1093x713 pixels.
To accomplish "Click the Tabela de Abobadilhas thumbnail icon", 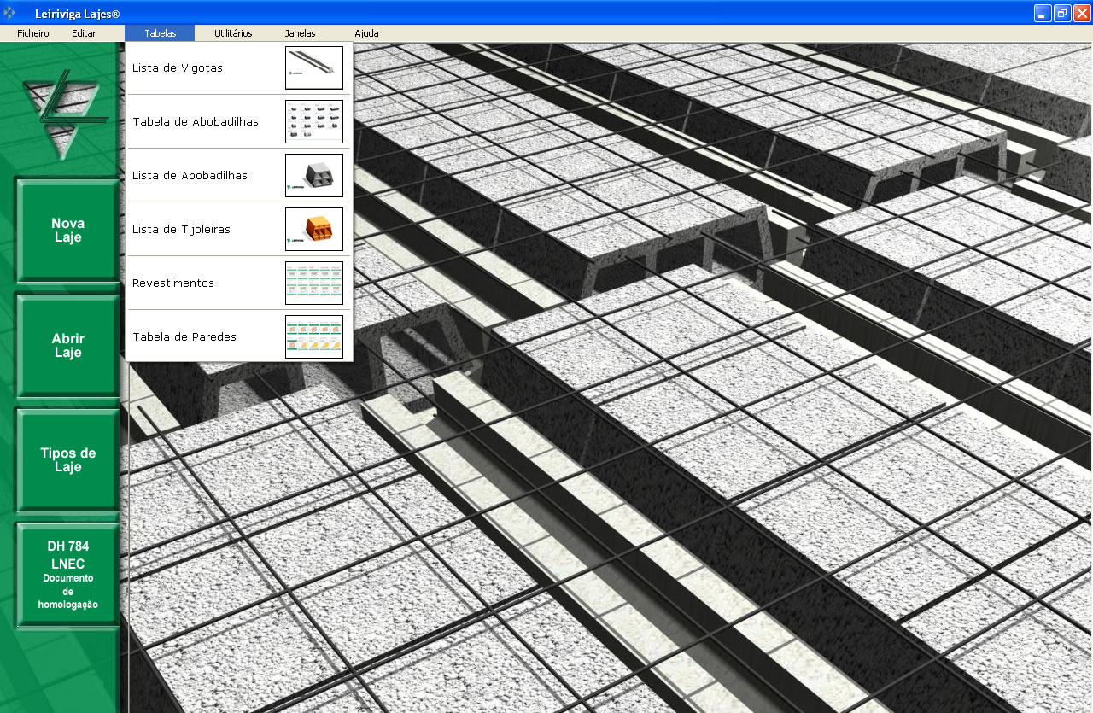I will click(x=313, y=122).
